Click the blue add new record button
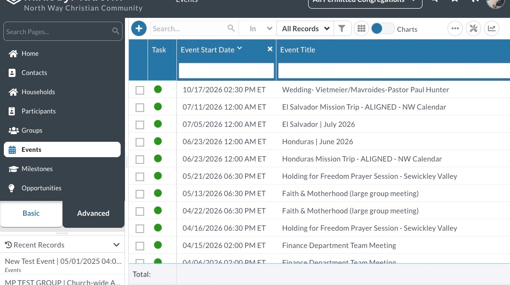The height and width of the screenshot is (285, 510). [139, 29]
